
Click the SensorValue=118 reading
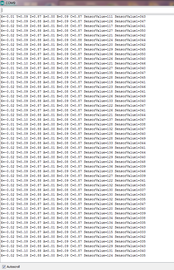coord(98,91)
